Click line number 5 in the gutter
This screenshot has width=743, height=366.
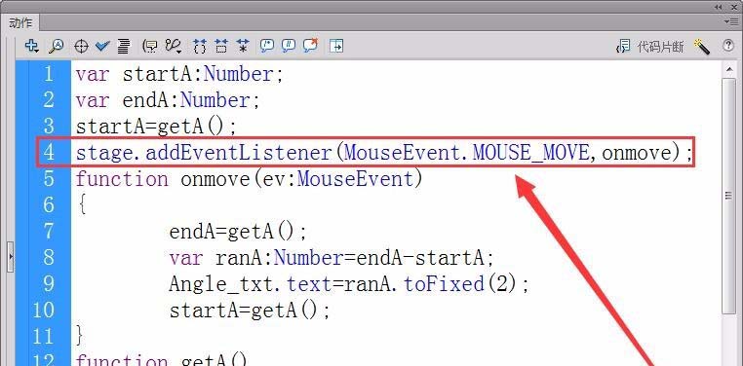[x=49, y=179]
